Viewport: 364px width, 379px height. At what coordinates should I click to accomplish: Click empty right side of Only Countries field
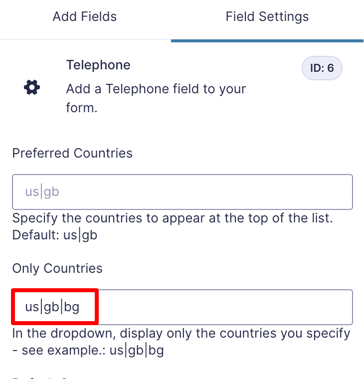[x=225, y=307]
